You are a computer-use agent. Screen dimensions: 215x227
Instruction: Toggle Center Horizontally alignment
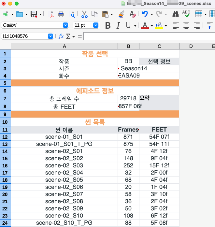click(186, 25)
